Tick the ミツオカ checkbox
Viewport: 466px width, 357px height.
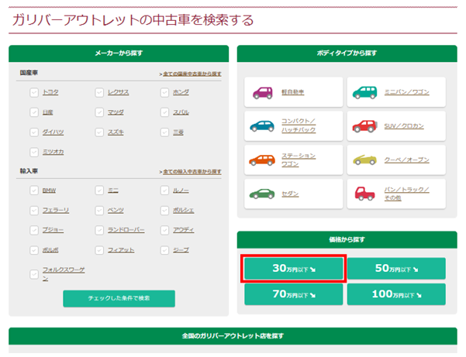pyautogui.click(x=34, y=153)
